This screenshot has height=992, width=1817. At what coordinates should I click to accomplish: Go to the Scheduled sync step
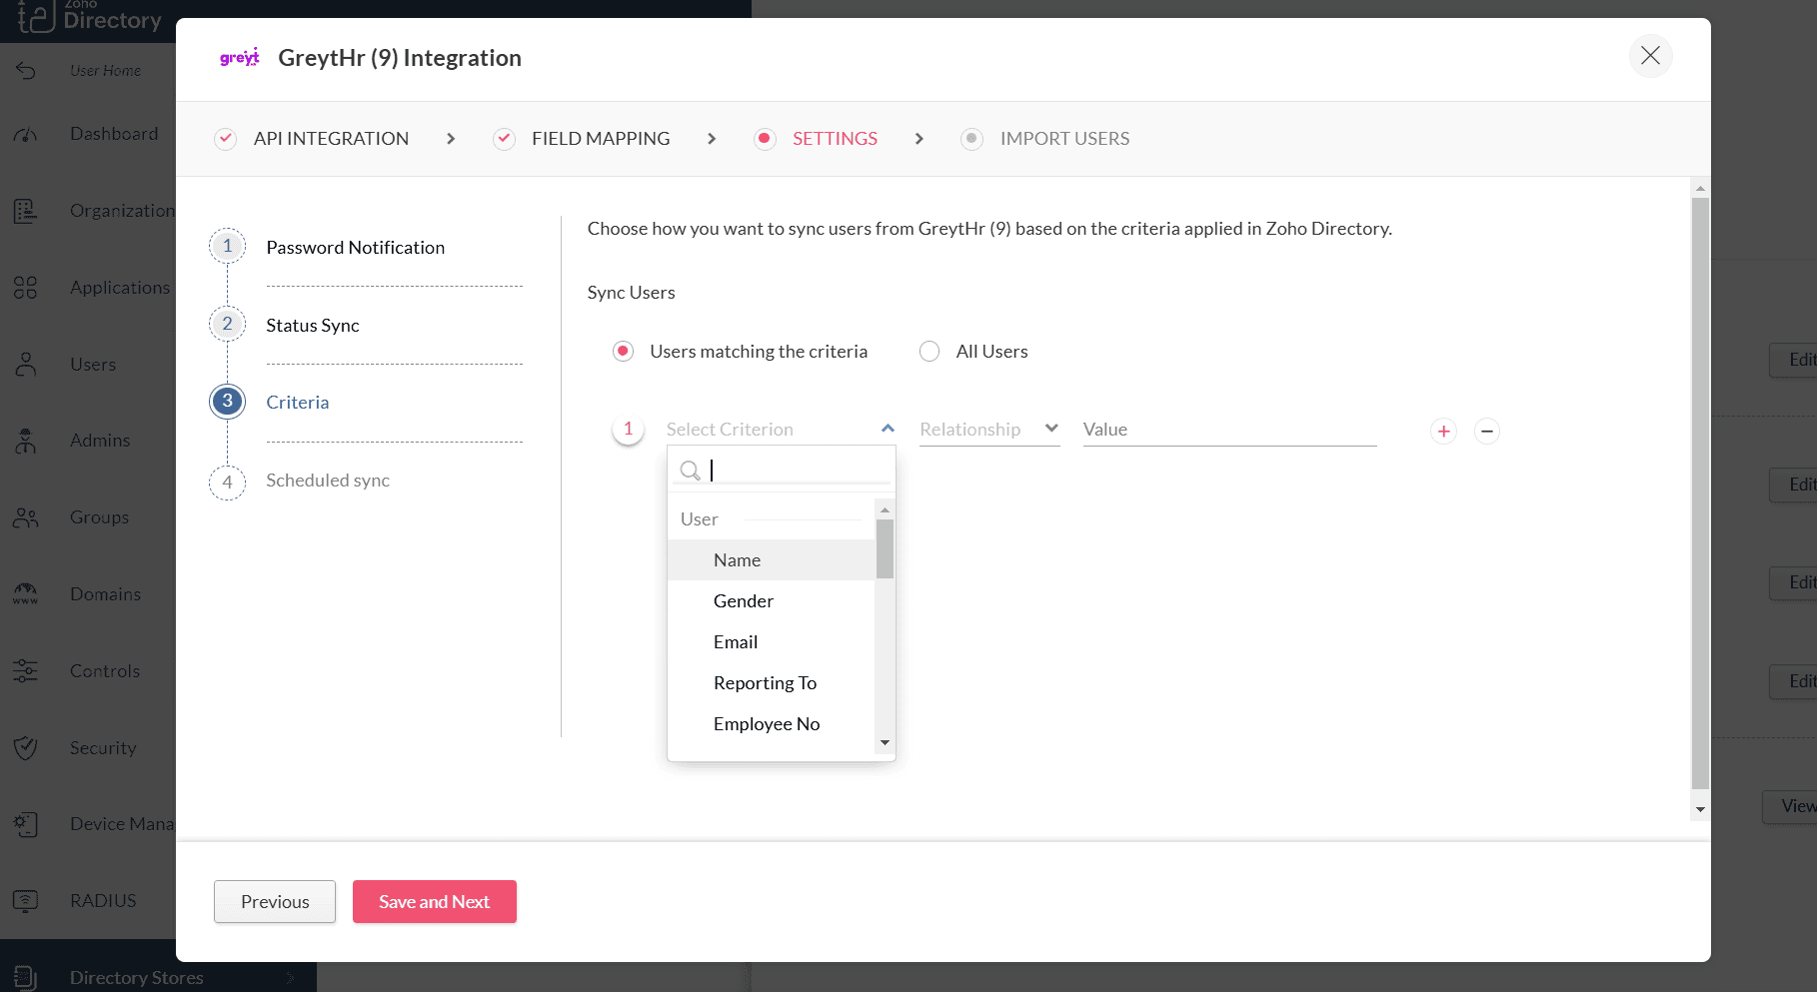click(328, 481)
